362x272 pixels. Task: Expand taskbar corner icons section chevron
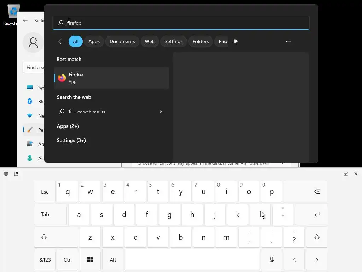282,163
